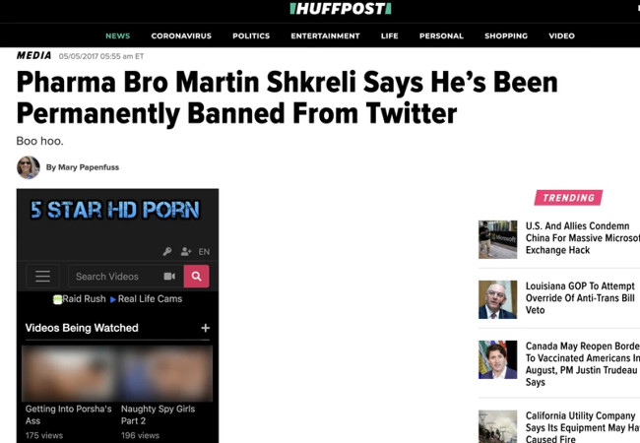Click the key login icon
640x443 pixels.
click(x=167, y=251)
